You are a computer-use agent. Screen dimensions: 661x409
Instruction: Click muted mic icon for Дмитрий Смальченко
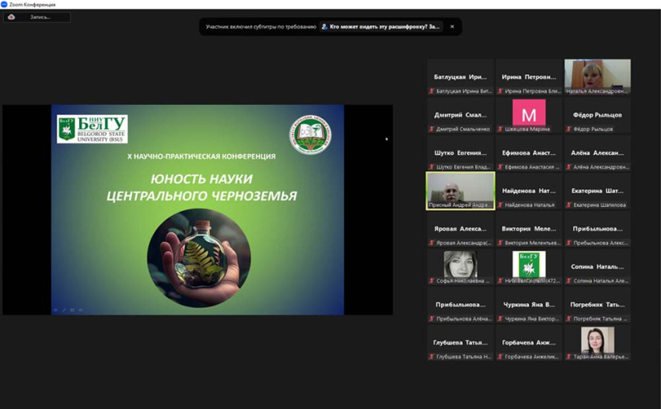432,128
